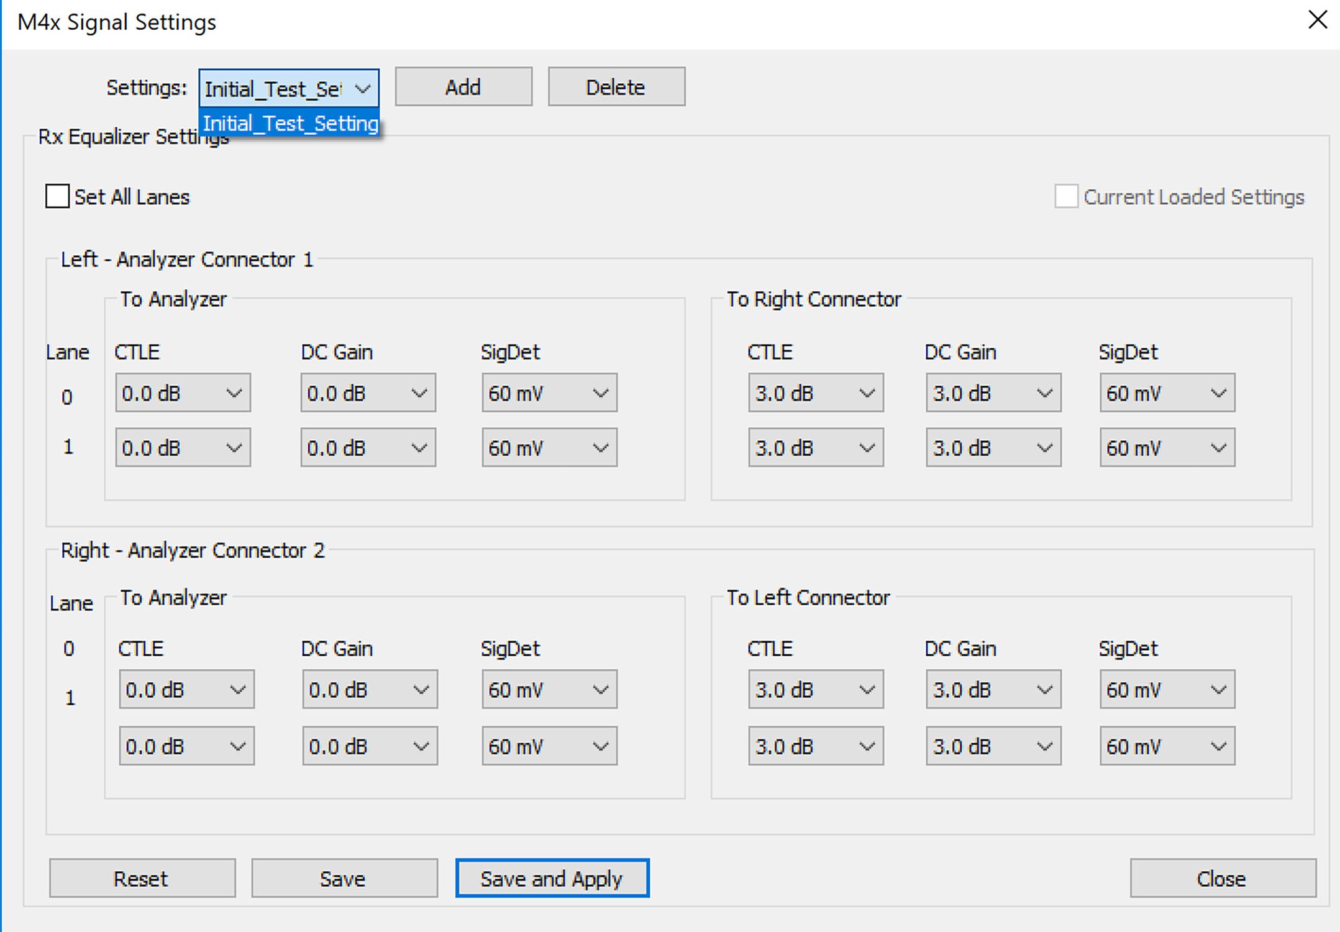Open Left Lane 0 To Right Connector CTLE dropdown
This screenshot has height=932, width=1340.
[x=816, y=392]
